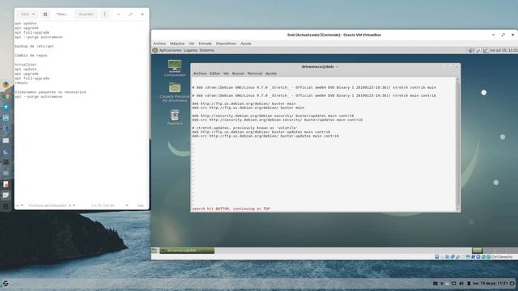Viewport: 518px width, 291px height.
Task: Click Computador desktop icon in guest
Action: pyautogui.click(x=175, y=68)
